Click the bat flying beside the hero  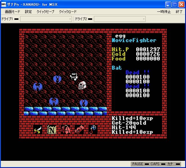click(x=57, y=79)
